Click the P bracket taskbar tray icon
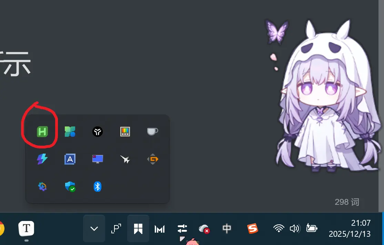This screenshot has height=245, width=384. coord(116,229)
